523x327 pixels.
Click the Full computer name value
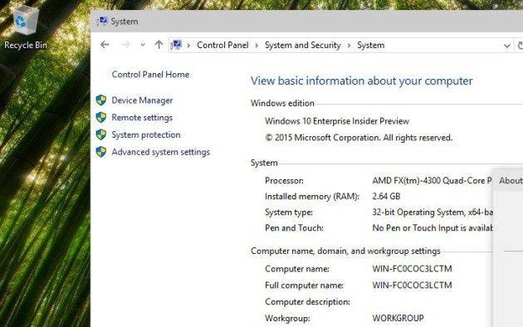412,286
